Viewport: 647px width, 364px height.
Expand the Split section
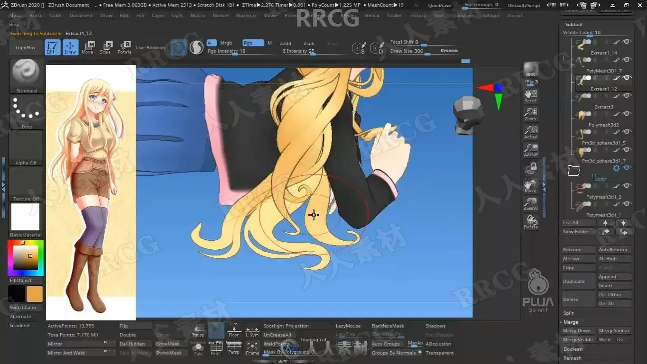[568, 313]
